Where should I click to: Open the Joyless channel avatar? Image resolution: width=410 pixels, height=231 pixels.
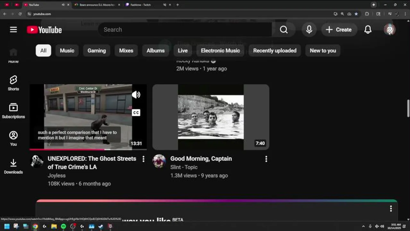(37, 161)
